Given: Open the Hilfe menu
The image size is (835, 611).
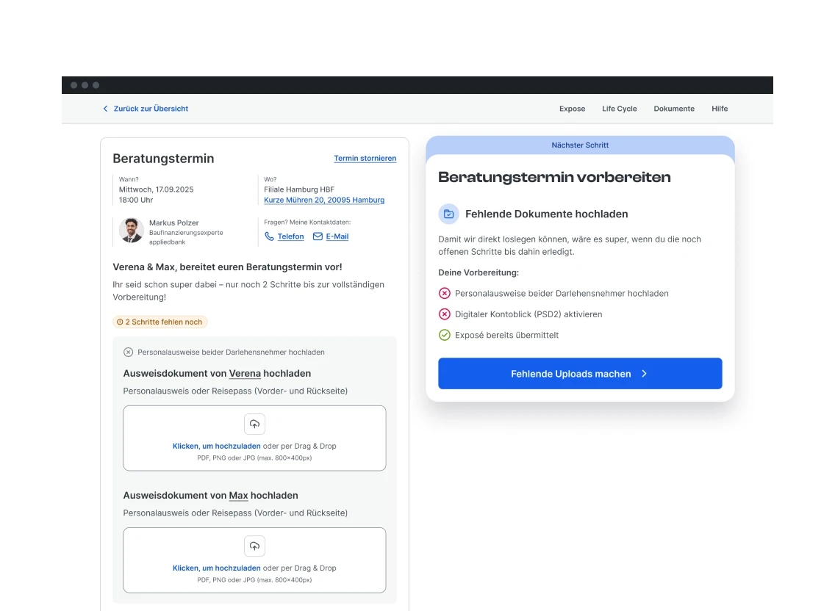Looking at the screenshot, I should (719, 108).
